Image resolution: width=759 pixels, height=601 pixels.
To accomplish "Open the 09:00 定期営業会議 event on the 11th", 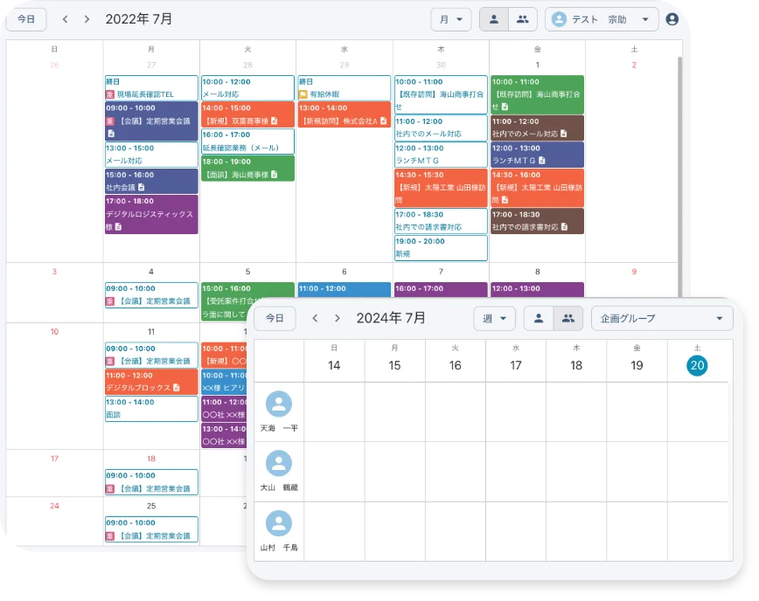I will tap(151, 355).
